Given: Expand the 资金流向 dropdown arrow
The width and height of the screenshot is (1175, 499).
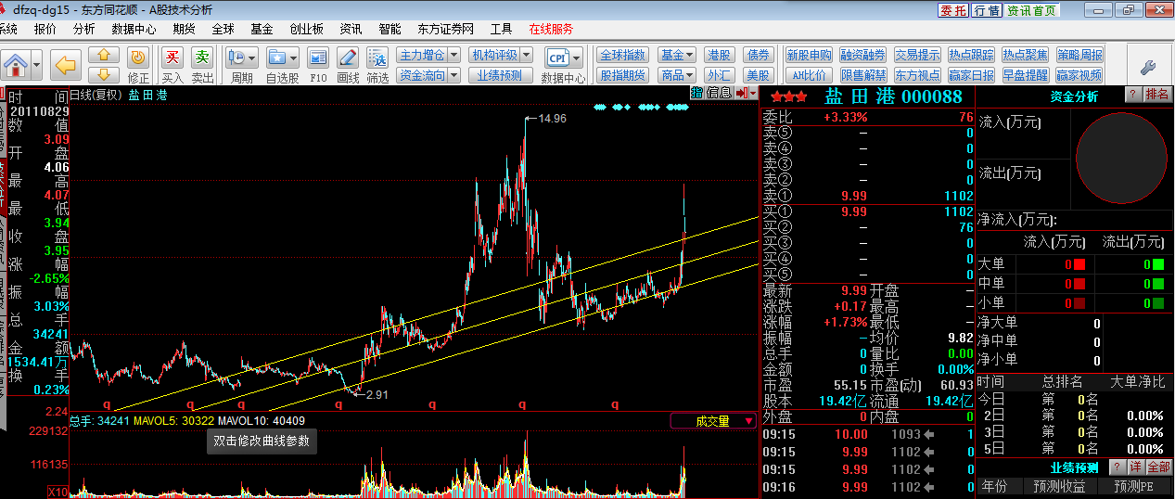Looking at the screenshot, I should click(x=453, y=75).
